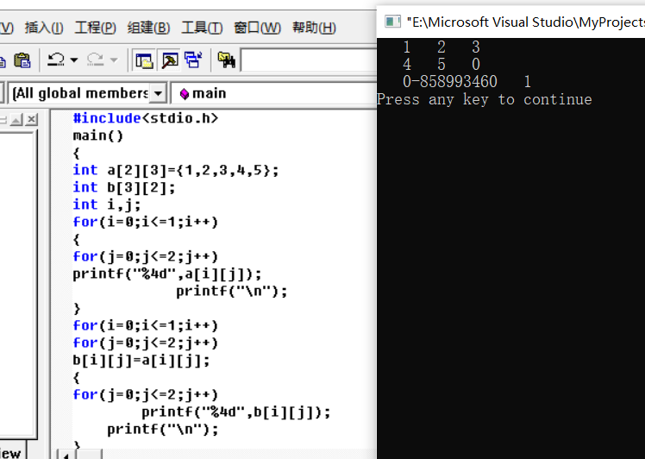Click the int b[3][2] declaration line

pyautogui.click(x=124, y=187)
